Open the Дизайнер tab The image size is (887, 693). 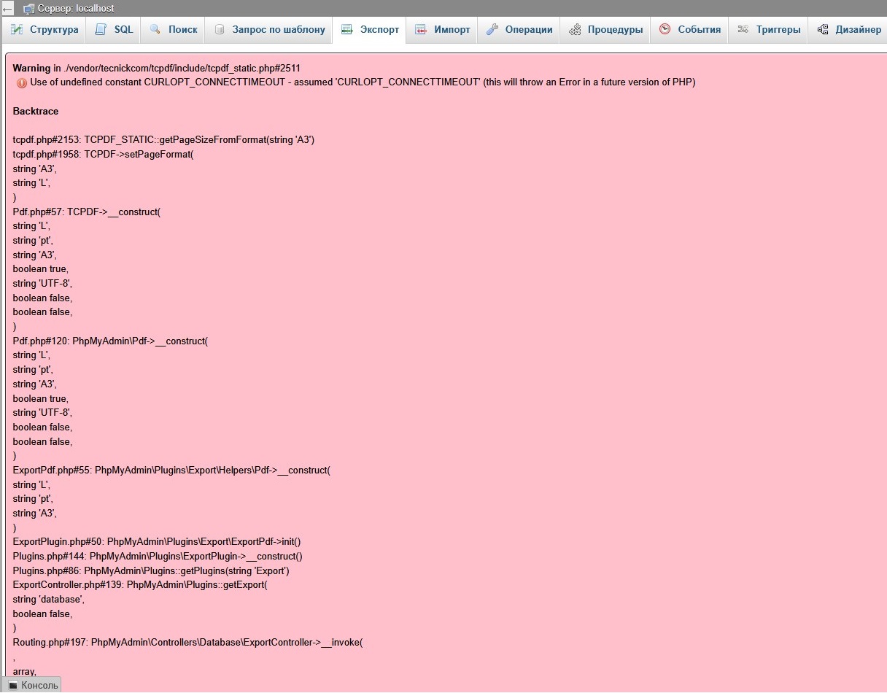858,30
